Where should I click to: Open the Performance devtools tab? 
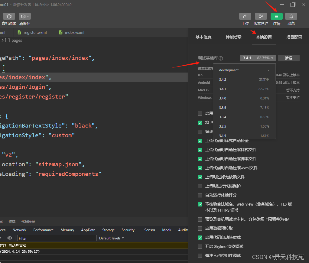43,230
